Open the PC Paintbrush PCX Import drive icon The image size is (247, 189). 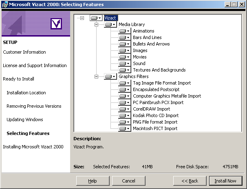coord(125,102)
